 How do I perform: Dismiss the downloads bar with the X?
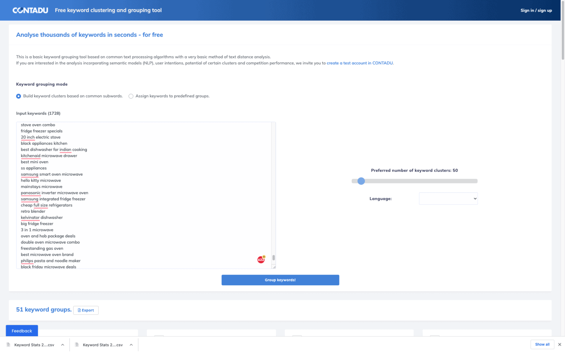coord(559,344)
